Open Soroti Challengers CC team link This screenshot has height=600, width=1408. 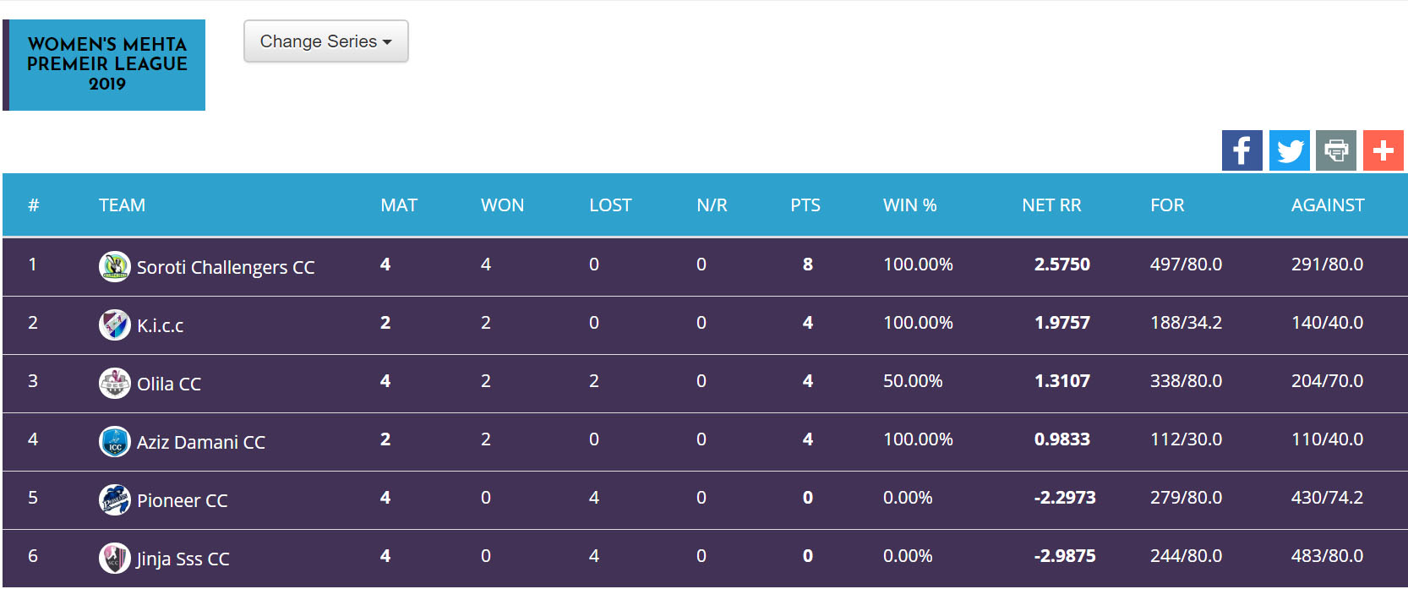click(x=226, y=268)
